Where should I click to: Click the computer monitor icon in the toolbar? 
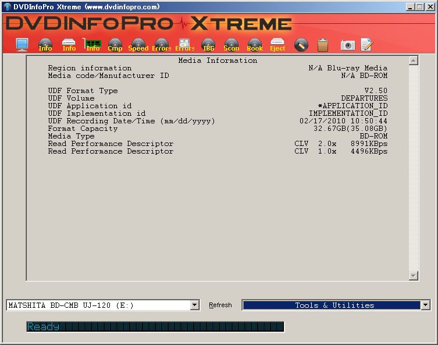pyautogui.click(x=22, y=45)
